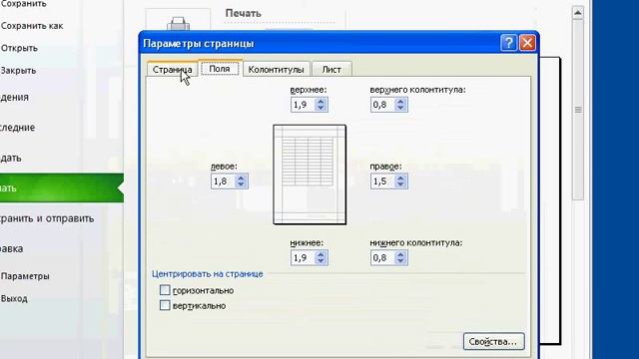Click Выход in backstage menu
Image resolution: width=639 pixels, height=359 pixels.
point(14,298)
